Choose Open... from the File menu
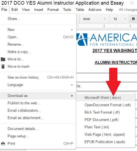 [x=38, y=37]
